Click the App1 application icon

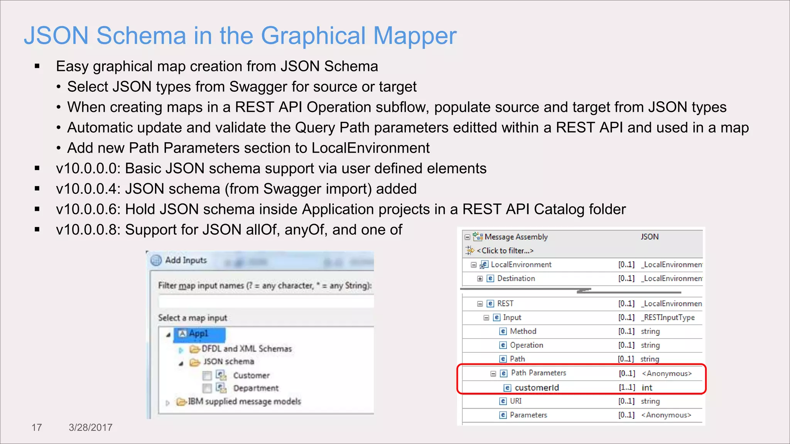pos(183,333)
